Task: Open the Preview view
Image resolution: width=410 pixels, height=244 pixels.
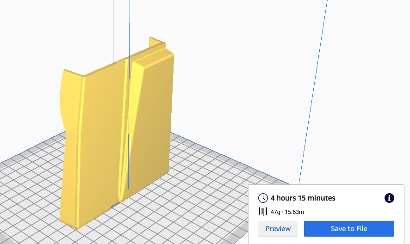Action: click(x=278, y=229)
